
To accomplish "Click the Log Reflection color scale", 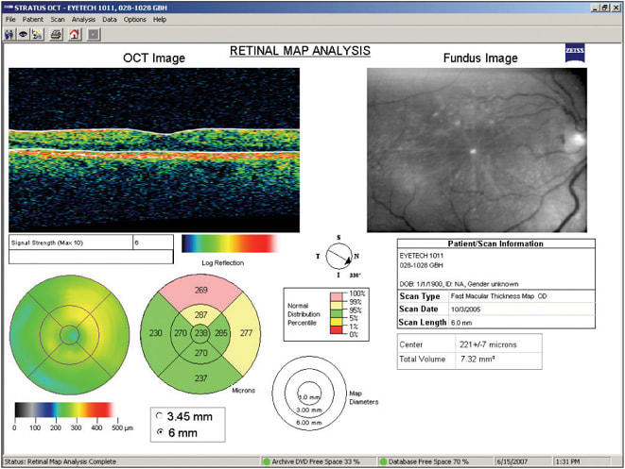I will click(x=230, y=243).
